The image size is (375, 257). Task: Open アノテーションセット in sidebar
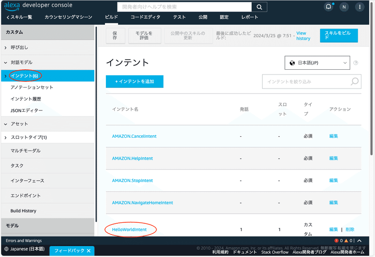(x=32, y=88)
